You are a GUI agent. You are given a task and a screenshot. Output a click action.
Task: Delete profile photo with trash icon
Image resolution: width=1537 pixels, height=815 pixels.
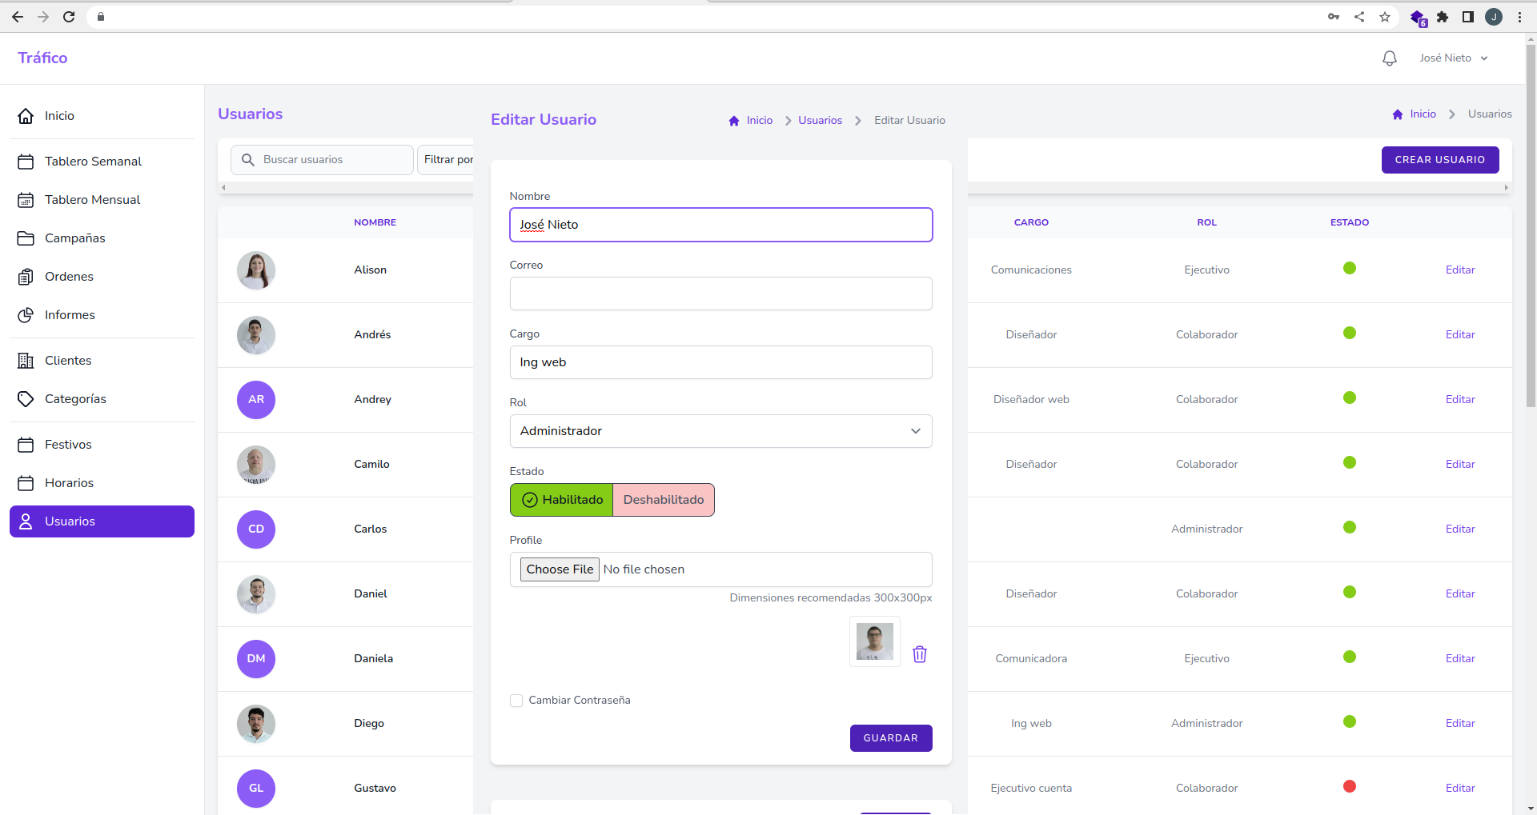click(919, 654)
